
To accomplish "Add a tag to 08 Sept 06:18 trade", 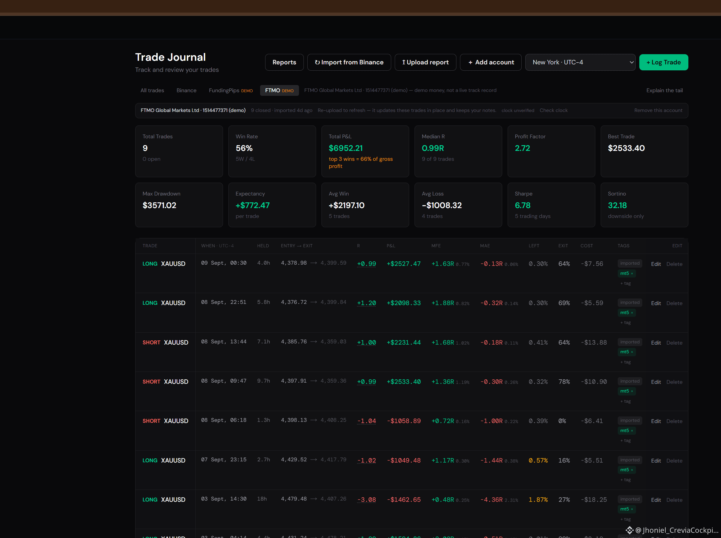I will click(625, 441).
